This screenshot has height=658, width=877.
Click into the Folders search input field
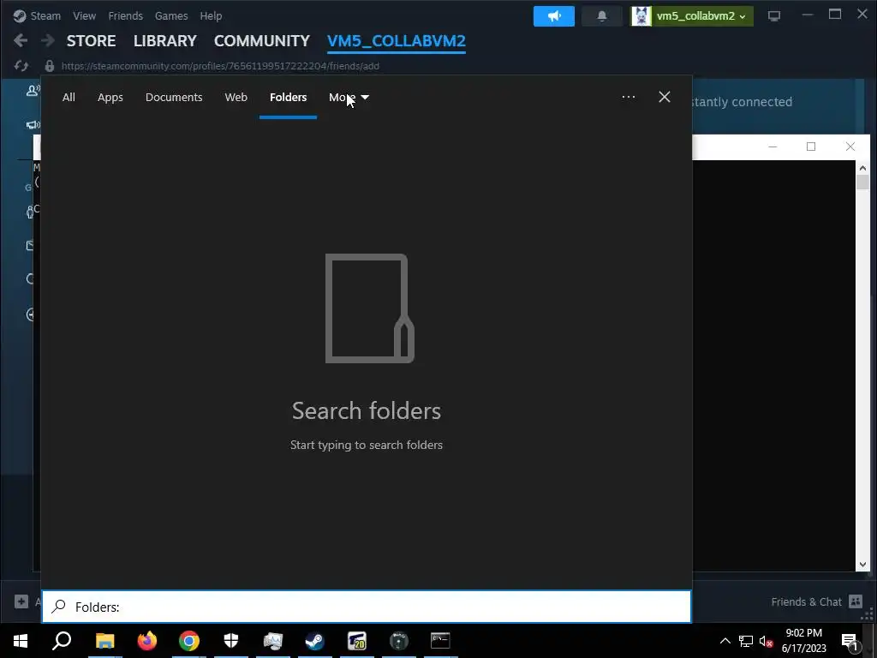point(367,607)
